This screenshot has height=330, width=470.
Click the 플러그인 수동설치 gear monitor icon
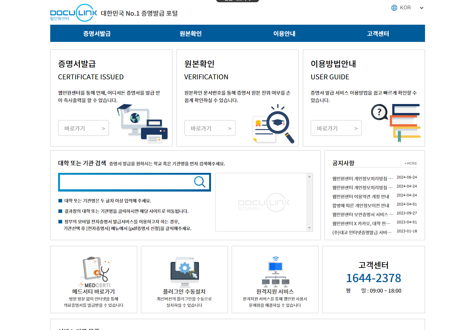(184, 270)
